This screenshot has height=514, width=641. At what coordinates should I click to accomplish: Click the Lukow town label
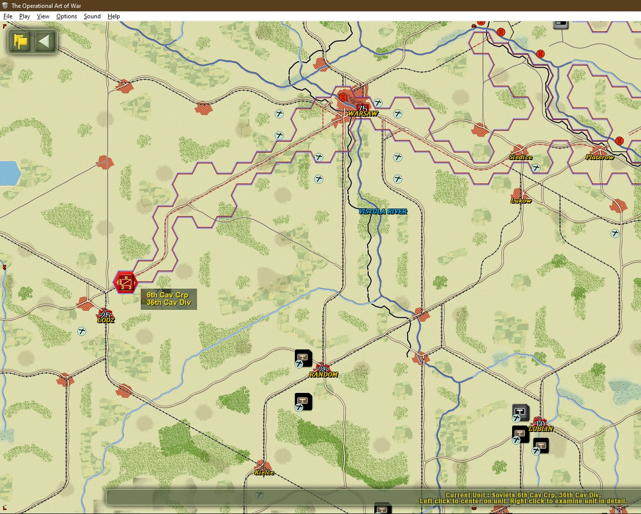pyautogui.click(x=521, y=201)
